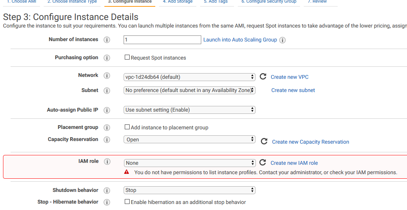The width and height of the screenshot is (407, 210).
Task: Click info icon next to Shutdown behavior
Action: click(x=107, y=190)
